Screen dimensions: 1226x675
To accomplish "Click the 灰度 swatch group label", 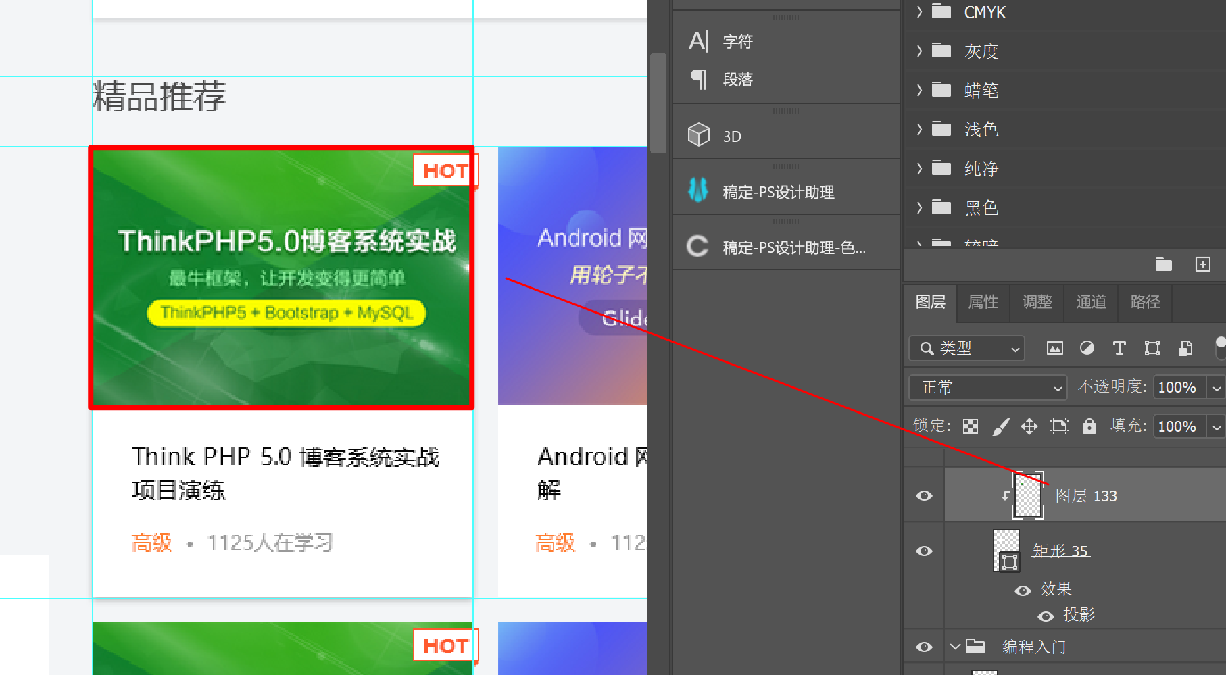I will coord(981,51).
